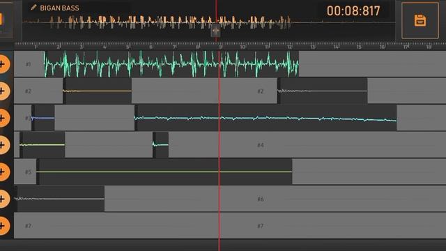
Task: Save the project with the floppy disk icon
Action: 420,20
